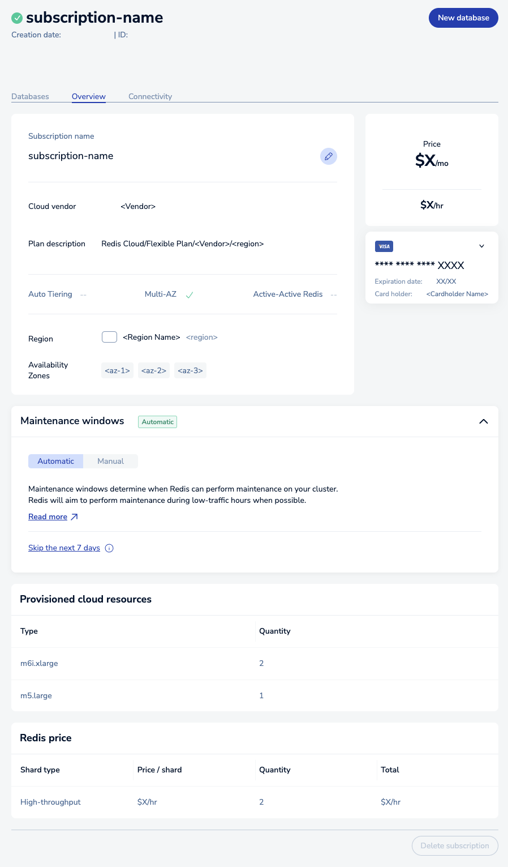Image resolution: width=508 pixels, height=867 pixels.
Task: Click the Visa card logo icon
Action: (x=384, y=246)
